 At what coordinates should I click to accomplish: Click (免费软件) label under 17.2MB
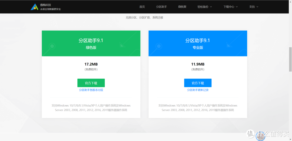click(x=91, y=69)
